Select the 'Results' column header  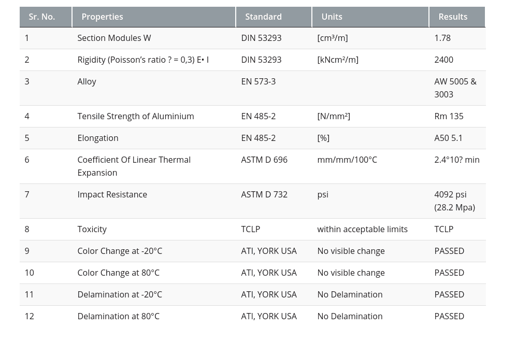pos(452,17)
